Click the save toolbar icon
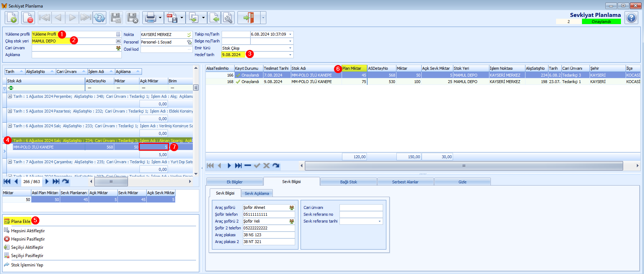This screenshot has height=274, width=644. [116, 18]
